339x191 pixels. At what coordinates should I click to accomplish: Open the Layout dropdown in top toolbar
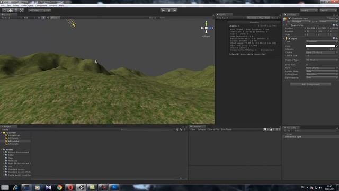[328, 10]
